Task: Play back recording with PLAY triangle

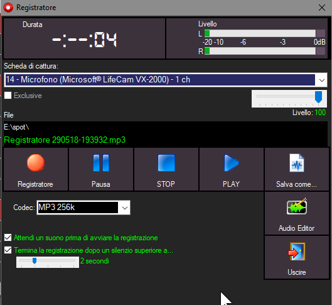Action: pyautogui.click(x=232, y=163)
